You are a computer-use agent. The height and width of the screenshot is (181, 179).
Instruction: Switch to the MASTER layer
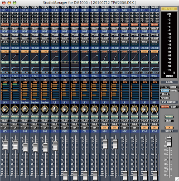[x=165, y=98]
